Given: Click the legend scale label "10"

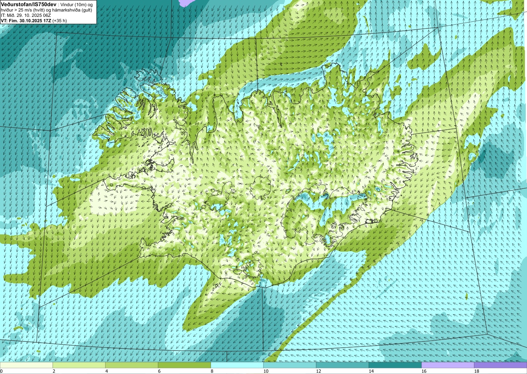Looking at the screenshot, I should 266,371.
